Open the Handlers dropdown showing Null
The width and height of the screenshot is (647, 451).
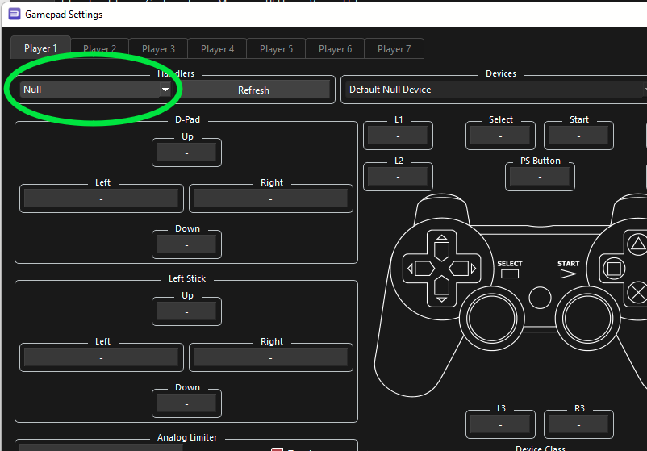96,90
